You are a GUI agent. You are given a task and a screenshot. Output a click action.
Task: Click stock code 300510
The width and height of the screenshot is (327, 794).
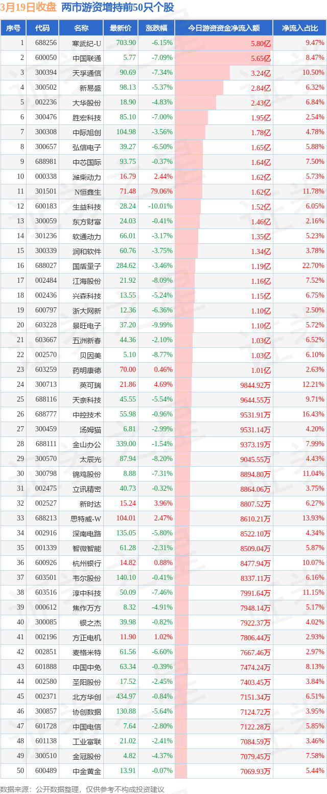46,756
